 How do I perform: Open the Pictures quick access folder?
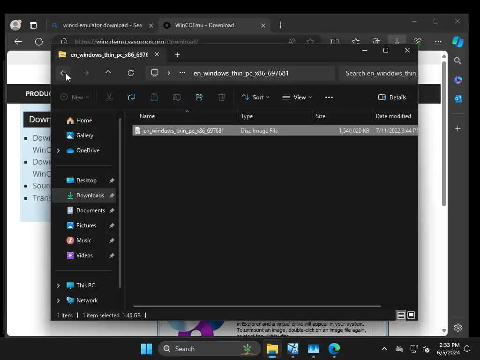(x=86, y=225)
